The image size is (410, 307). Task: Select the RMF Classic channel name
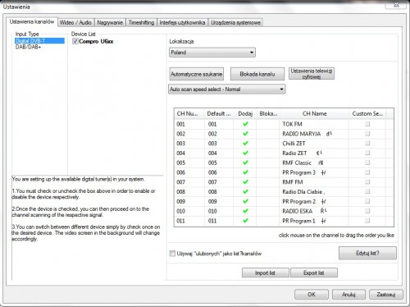coord(297,163)
